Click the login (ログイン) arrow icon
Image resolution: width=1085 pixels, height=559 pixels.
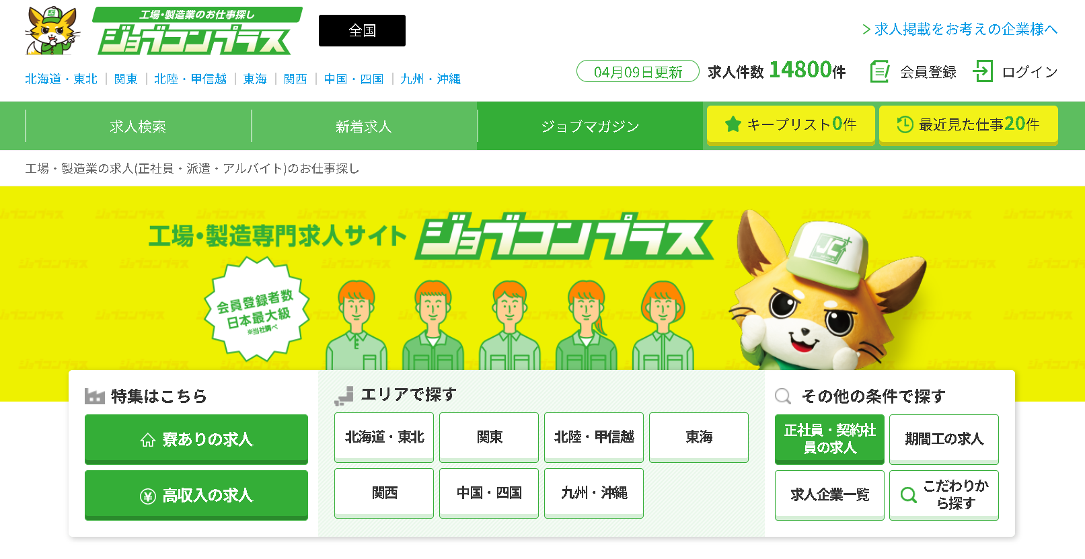pos(983,71)
